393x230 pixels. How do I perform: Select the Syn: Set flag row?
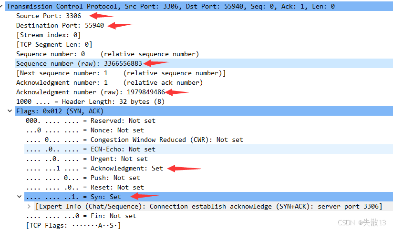click(x=208, y=197)
